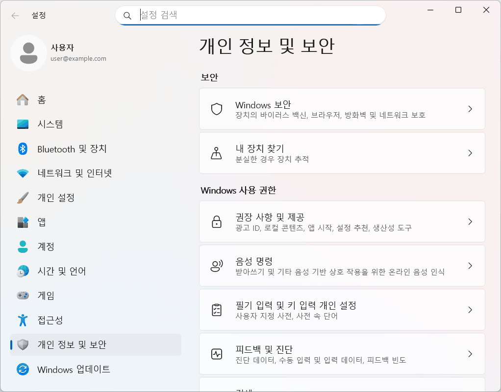The width and height of the screenshot is (501, 392).
Task: Click description starting with 진단 데이터
Action: (321, 360)
